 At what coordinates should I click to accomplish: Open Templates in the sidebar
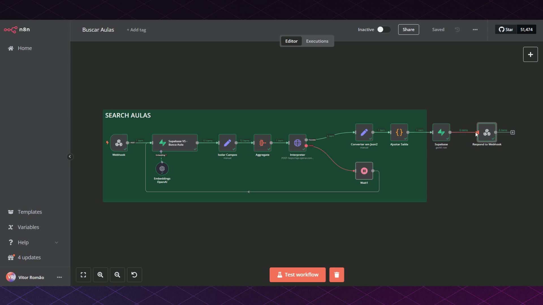point(30,212)
